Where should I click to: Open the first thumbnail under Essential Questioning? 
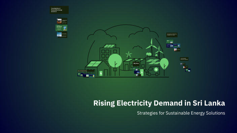coord(80,75)
